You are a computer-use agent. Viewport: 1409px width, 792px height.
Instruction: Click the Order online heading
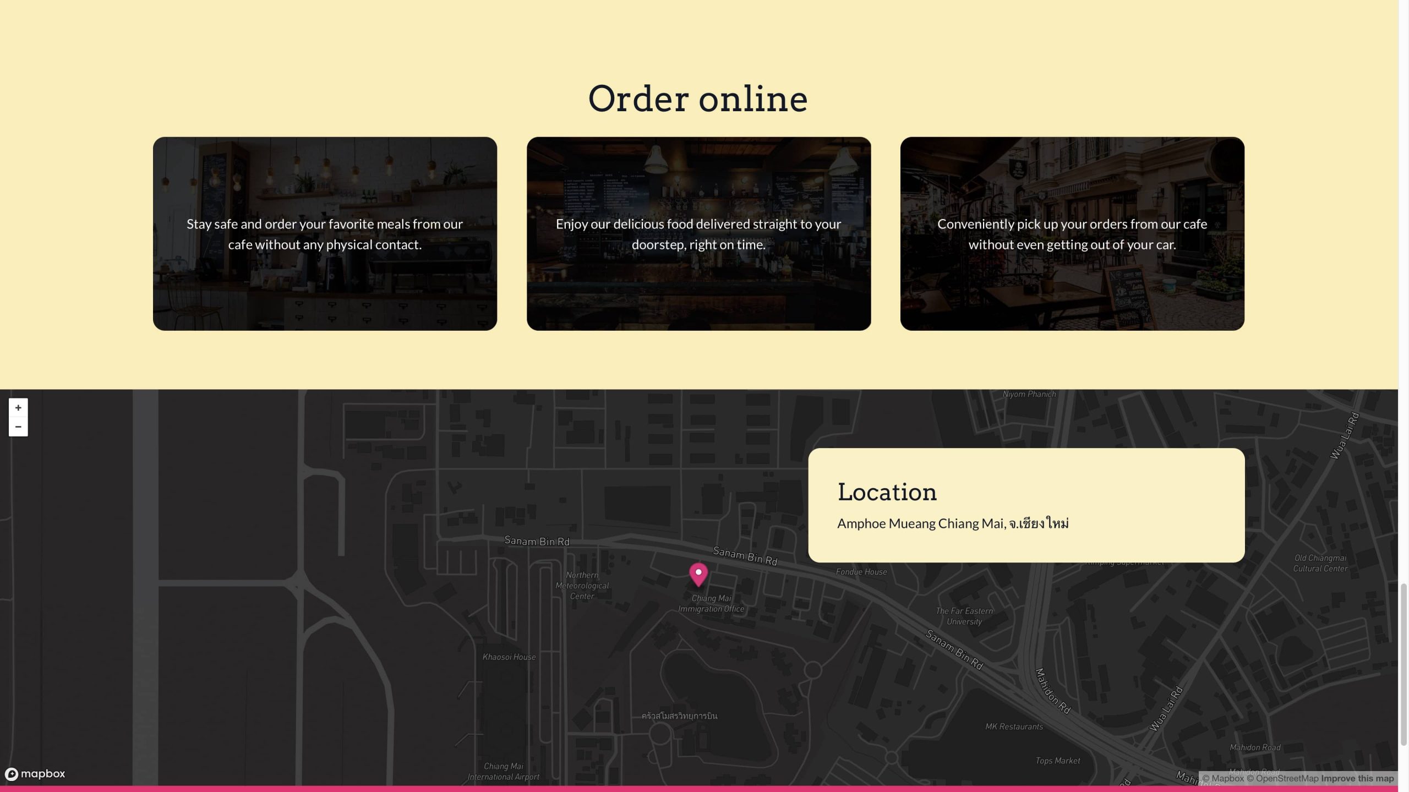[698, 99]
